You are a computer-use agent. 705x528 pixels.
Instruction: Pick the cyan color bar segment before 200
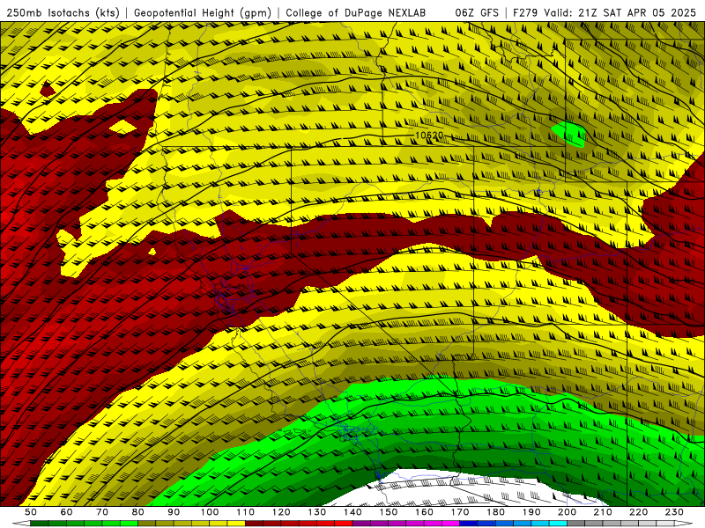(x=558, y=523)
